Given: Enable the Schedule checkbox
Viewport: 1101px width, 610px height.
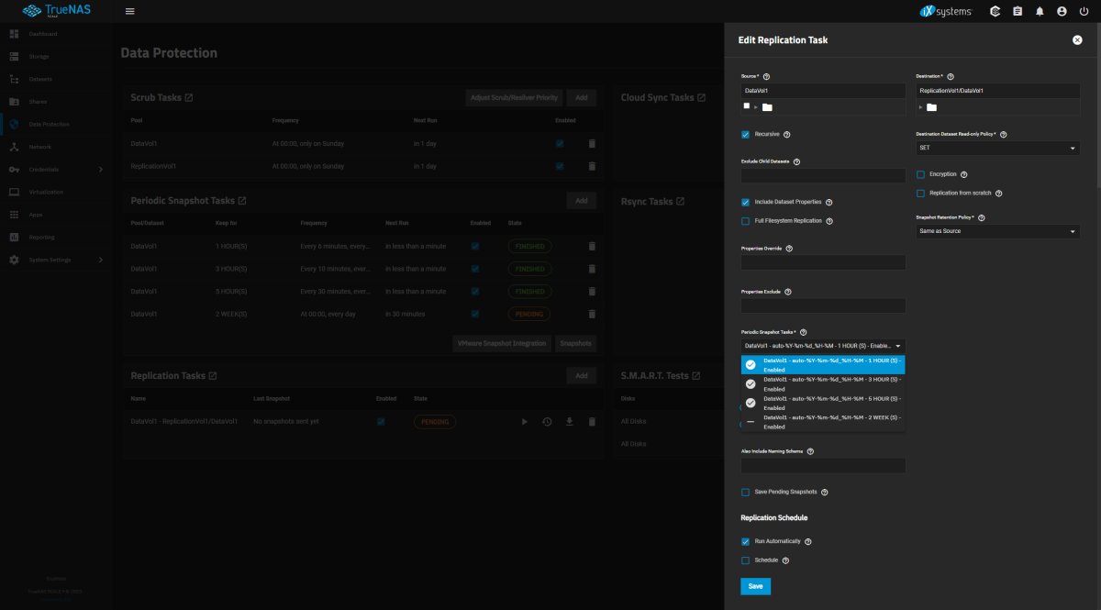Looking at the screenshot, I should point(745,560).
